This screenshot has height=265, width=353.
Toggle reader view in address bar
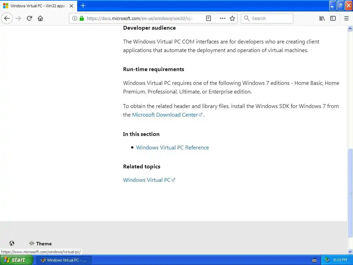click(209, 18)
